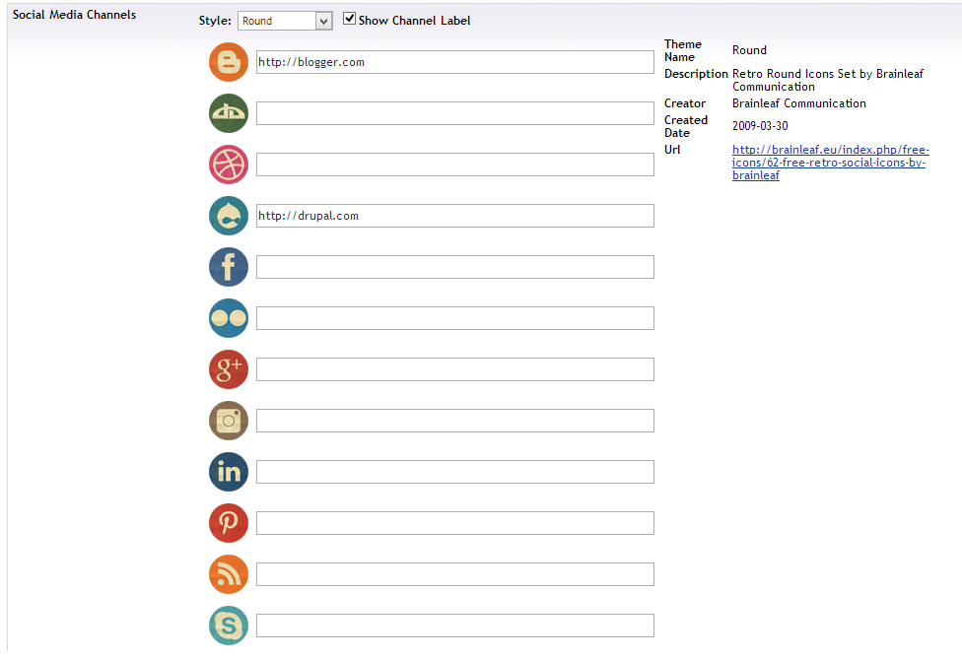Open the Style dropdown set to Round
Screen dimensions: 962x659
pyautogui.click(x=285, y=21)
